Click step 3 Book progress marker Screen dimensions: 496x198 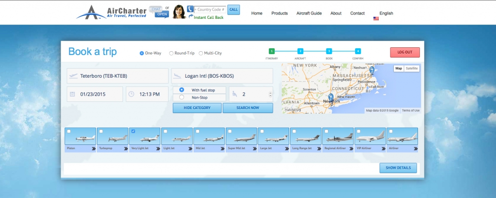329,51
